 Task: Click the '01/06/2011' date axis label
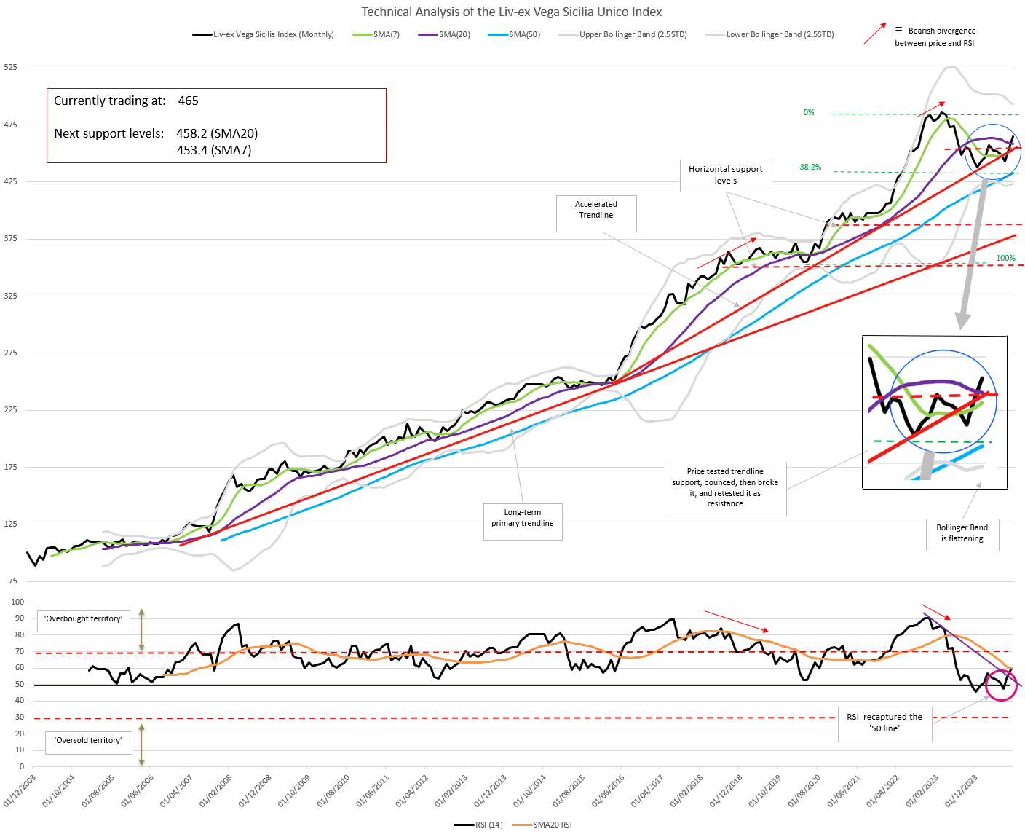373,790
